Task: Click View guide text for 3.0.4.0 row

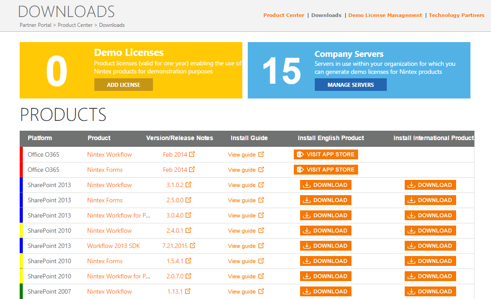Action: click(242, 215)
